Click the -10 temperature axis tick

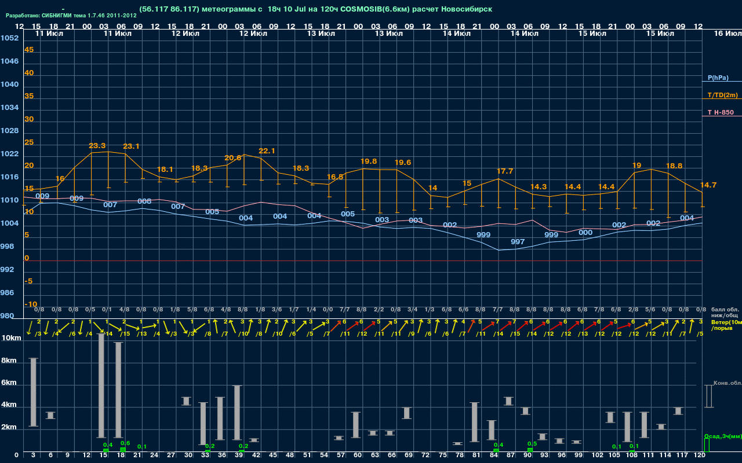click(31, 304)
